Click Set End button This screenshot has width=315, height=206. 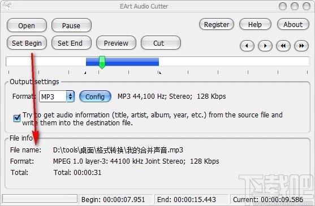pyautogui.click(x=71, y=43)
